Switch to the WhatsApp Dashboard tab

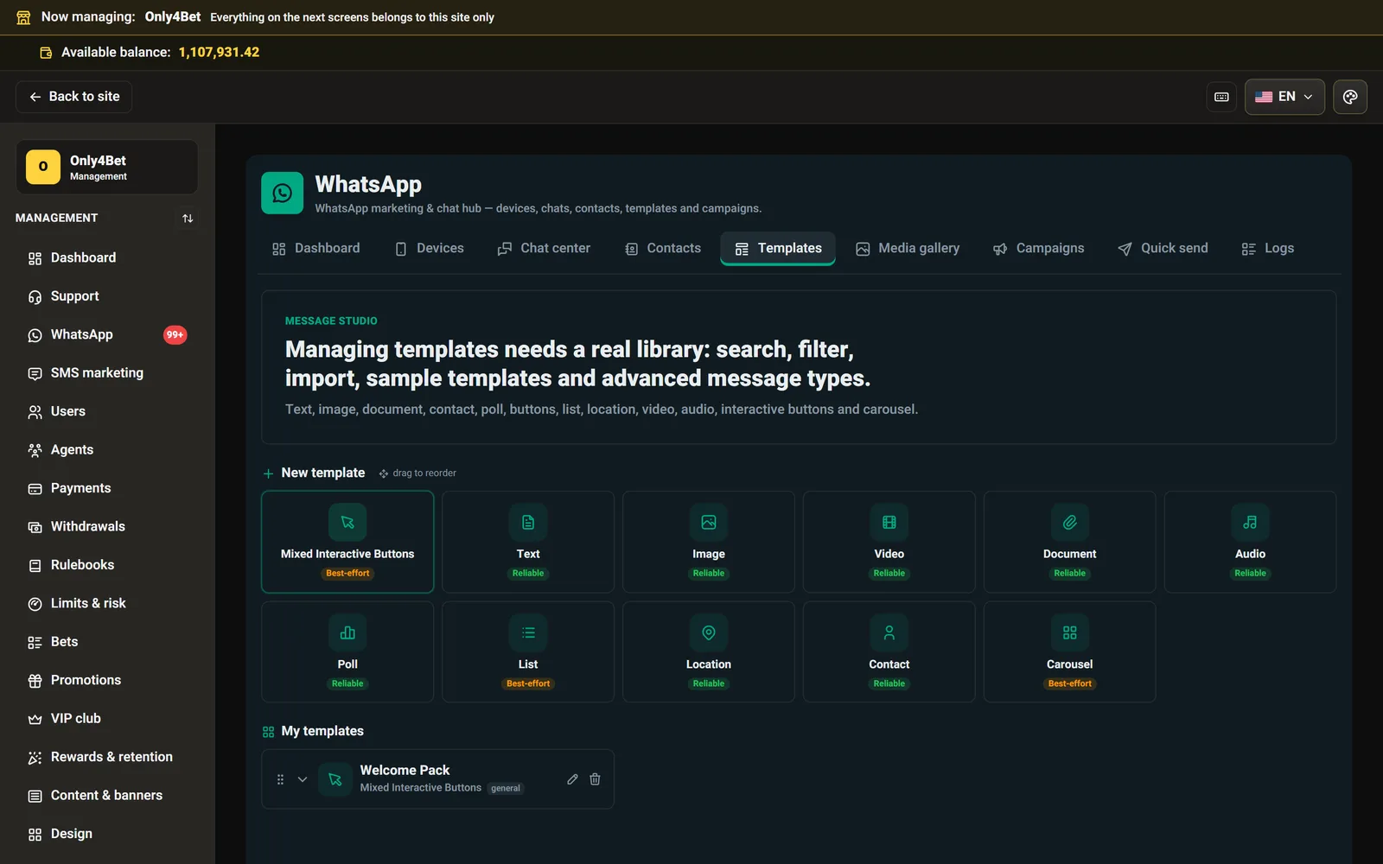[316, 249]
